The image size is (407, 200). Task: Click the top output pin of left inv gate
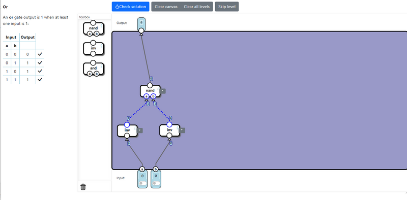click(127, 124)
